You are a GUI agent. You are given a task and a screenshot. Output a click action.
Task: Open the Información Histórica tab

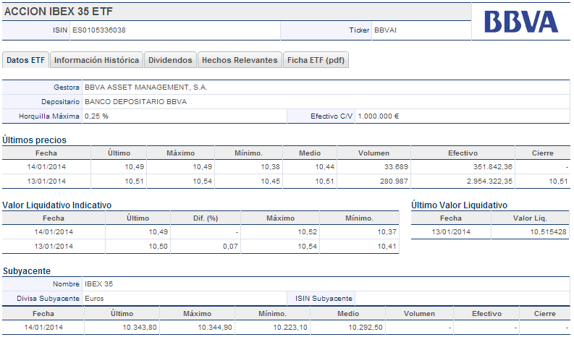[x=97, y=60]
